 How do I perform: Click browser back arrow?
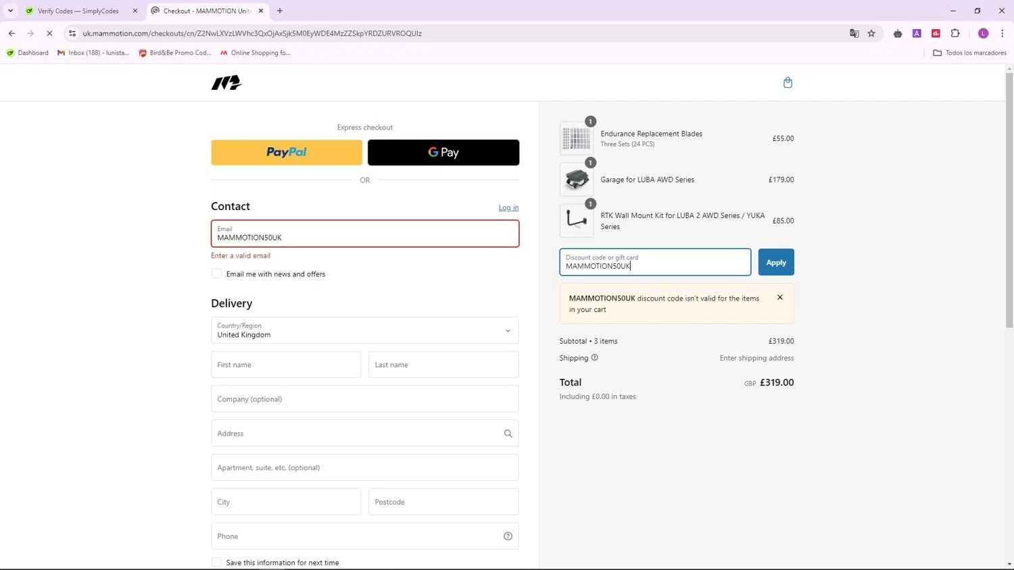(x=11, y=33)
